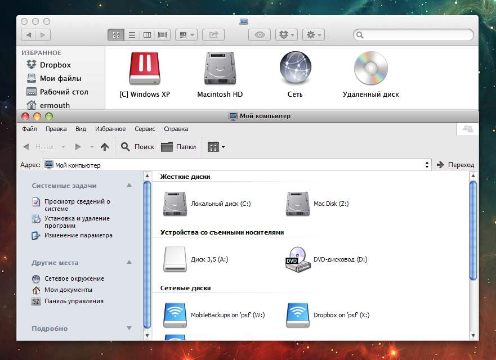Select Диск 3,5 (A:) floppy drive
496x360 pixels.
click(x=195, y=259)
